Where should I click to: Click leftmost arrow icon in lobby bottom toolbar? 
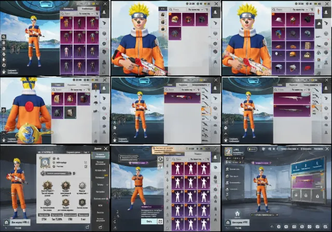tap(272, 227)
